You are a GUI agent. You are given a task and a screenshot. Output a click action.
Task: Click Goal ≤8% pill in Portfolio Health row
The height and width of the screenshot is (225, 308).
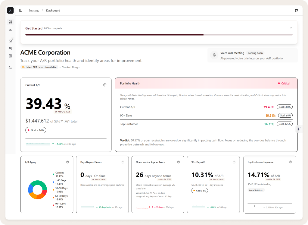tap(285, 115)
